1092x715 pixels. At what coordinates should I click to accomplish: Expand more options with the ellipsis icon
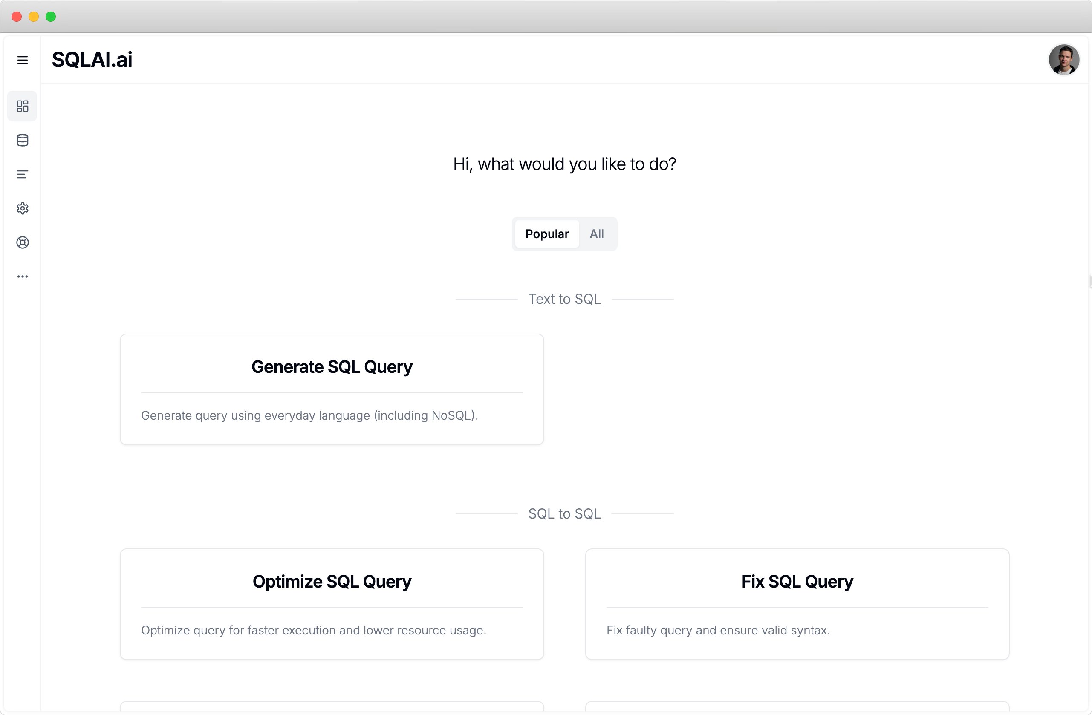pyautogui.click(x=22, y=276)
